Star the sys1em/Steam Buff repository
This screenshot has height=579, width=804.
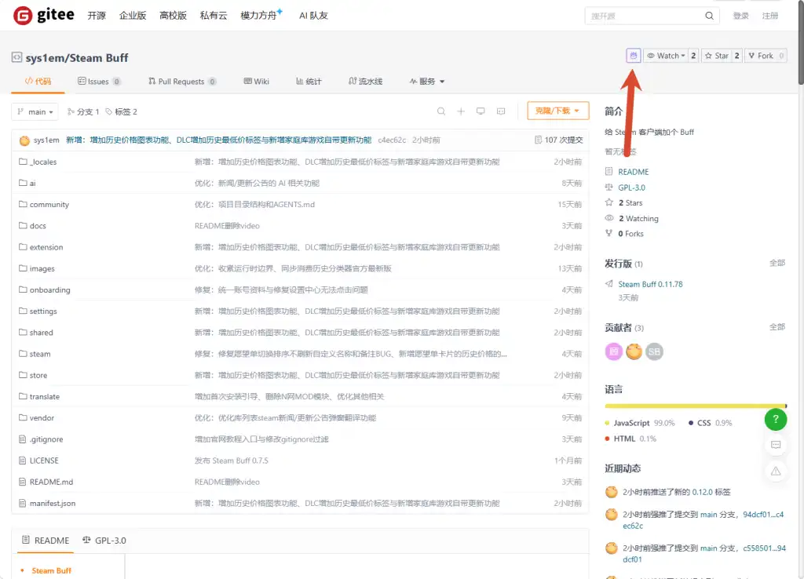click(x=716, y=56)
